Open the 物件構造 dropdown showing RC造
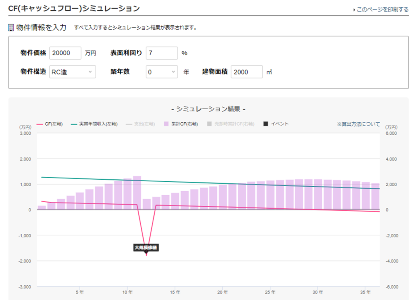The image size is (419, 300). (72, 72)
